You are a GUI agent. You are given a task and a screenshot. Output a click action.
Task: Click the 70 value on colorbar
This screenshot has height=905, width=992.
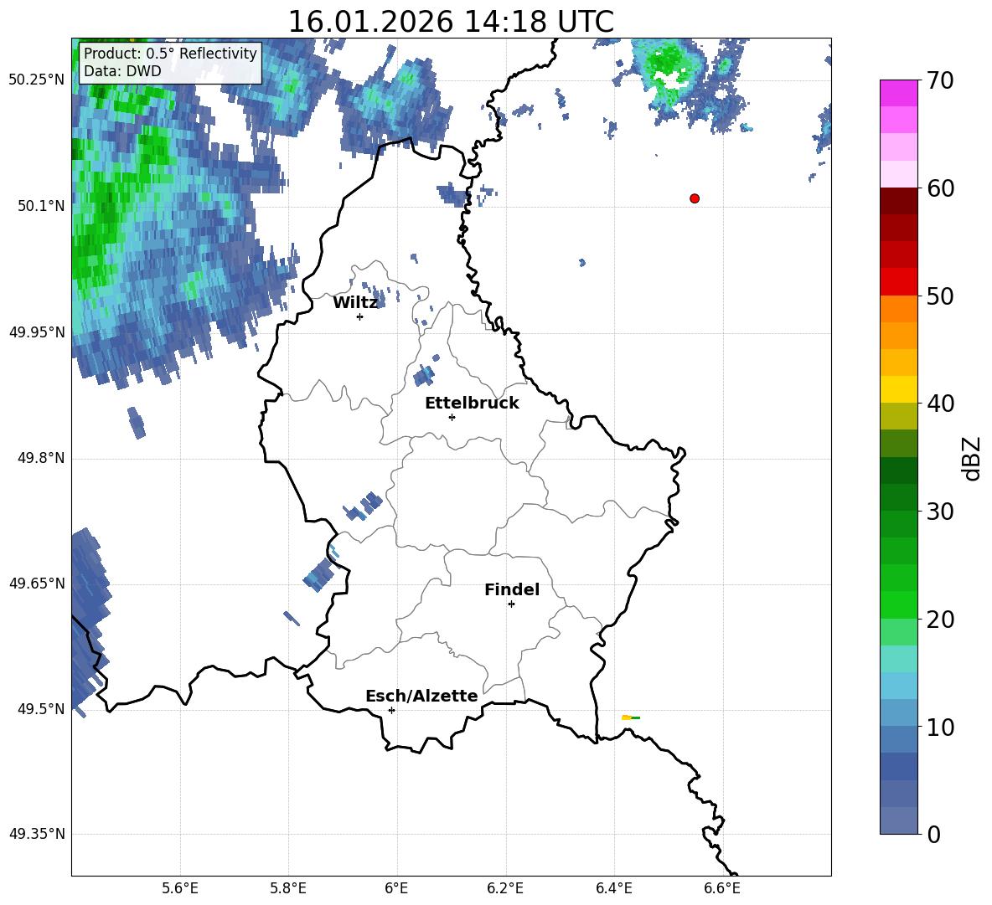pos(940,81)
